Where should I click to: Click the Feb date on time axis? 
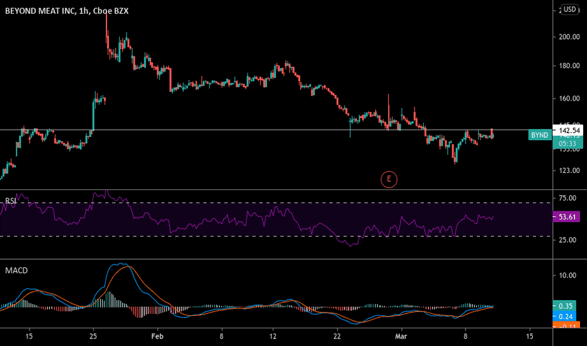click(157, 337)
